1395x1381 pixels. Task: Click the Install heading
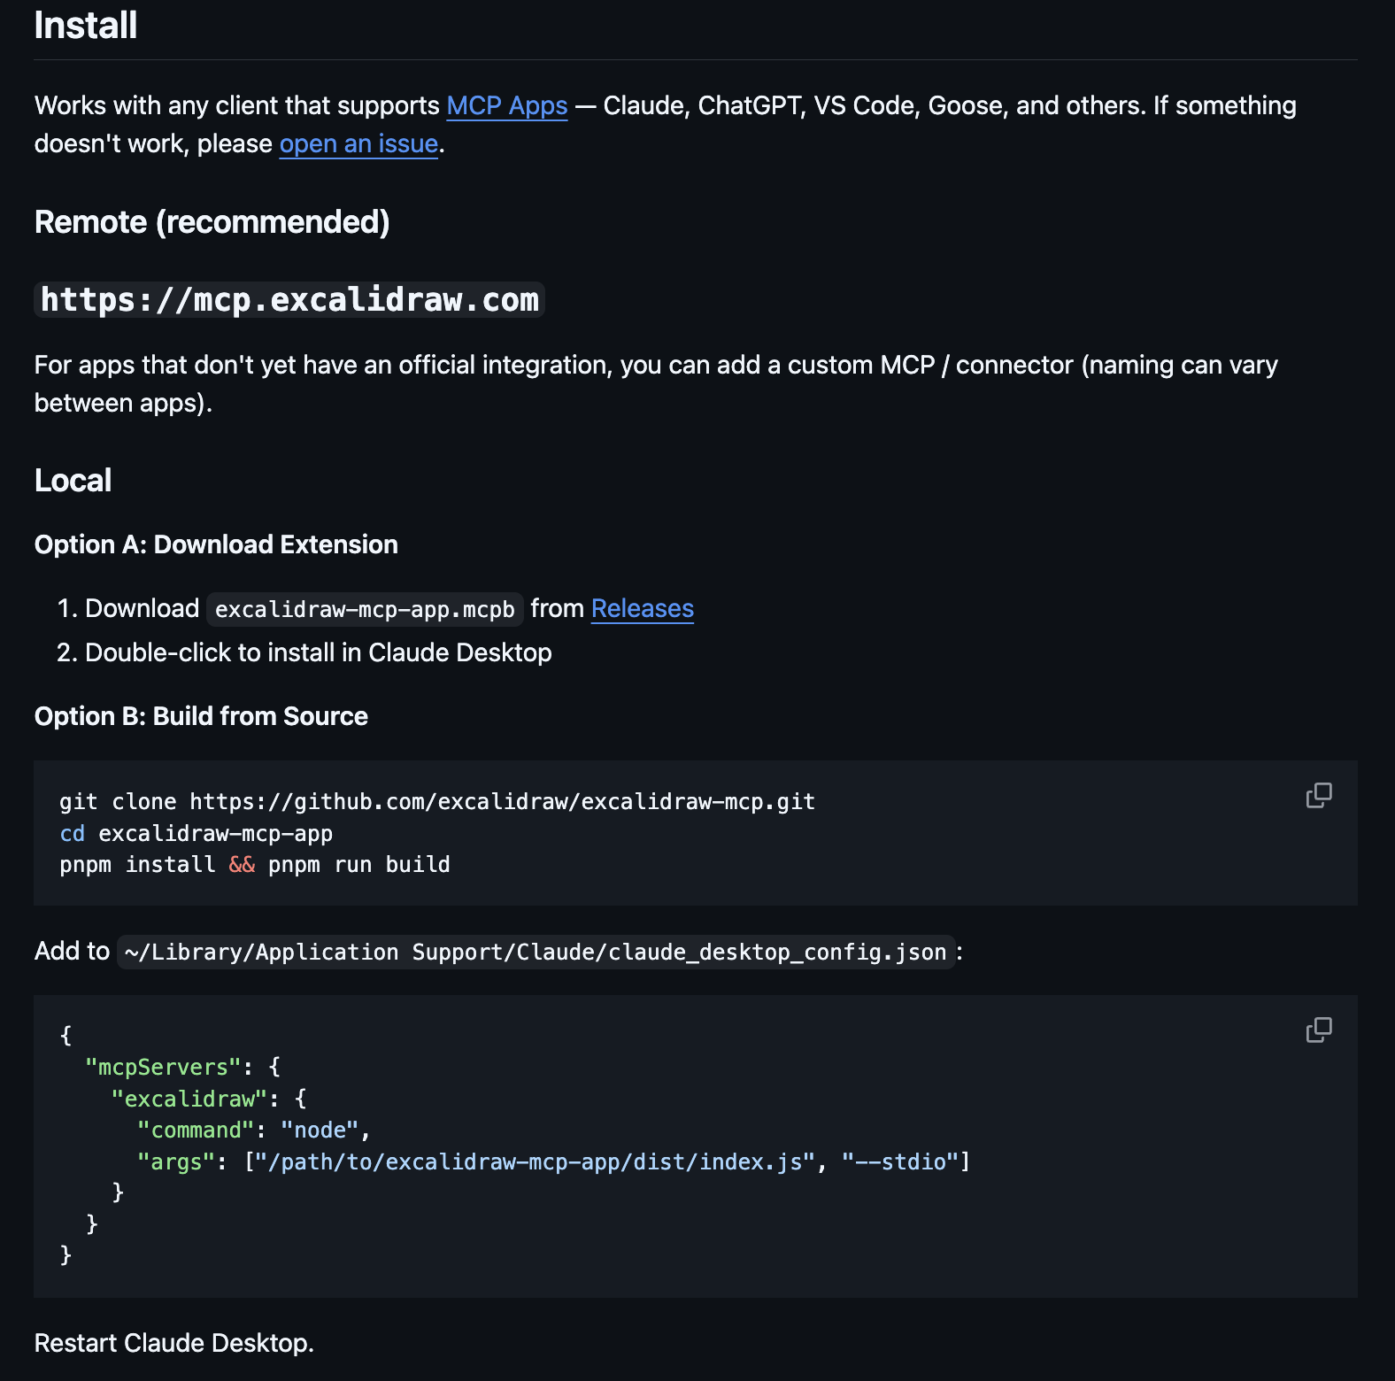click(x=85, y=25)
